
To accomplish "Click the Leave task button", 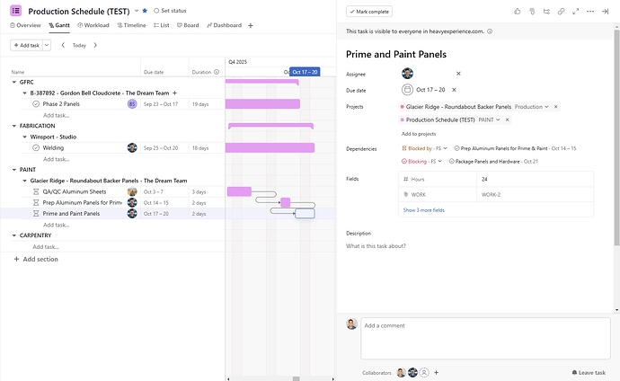I will [589, 373].
